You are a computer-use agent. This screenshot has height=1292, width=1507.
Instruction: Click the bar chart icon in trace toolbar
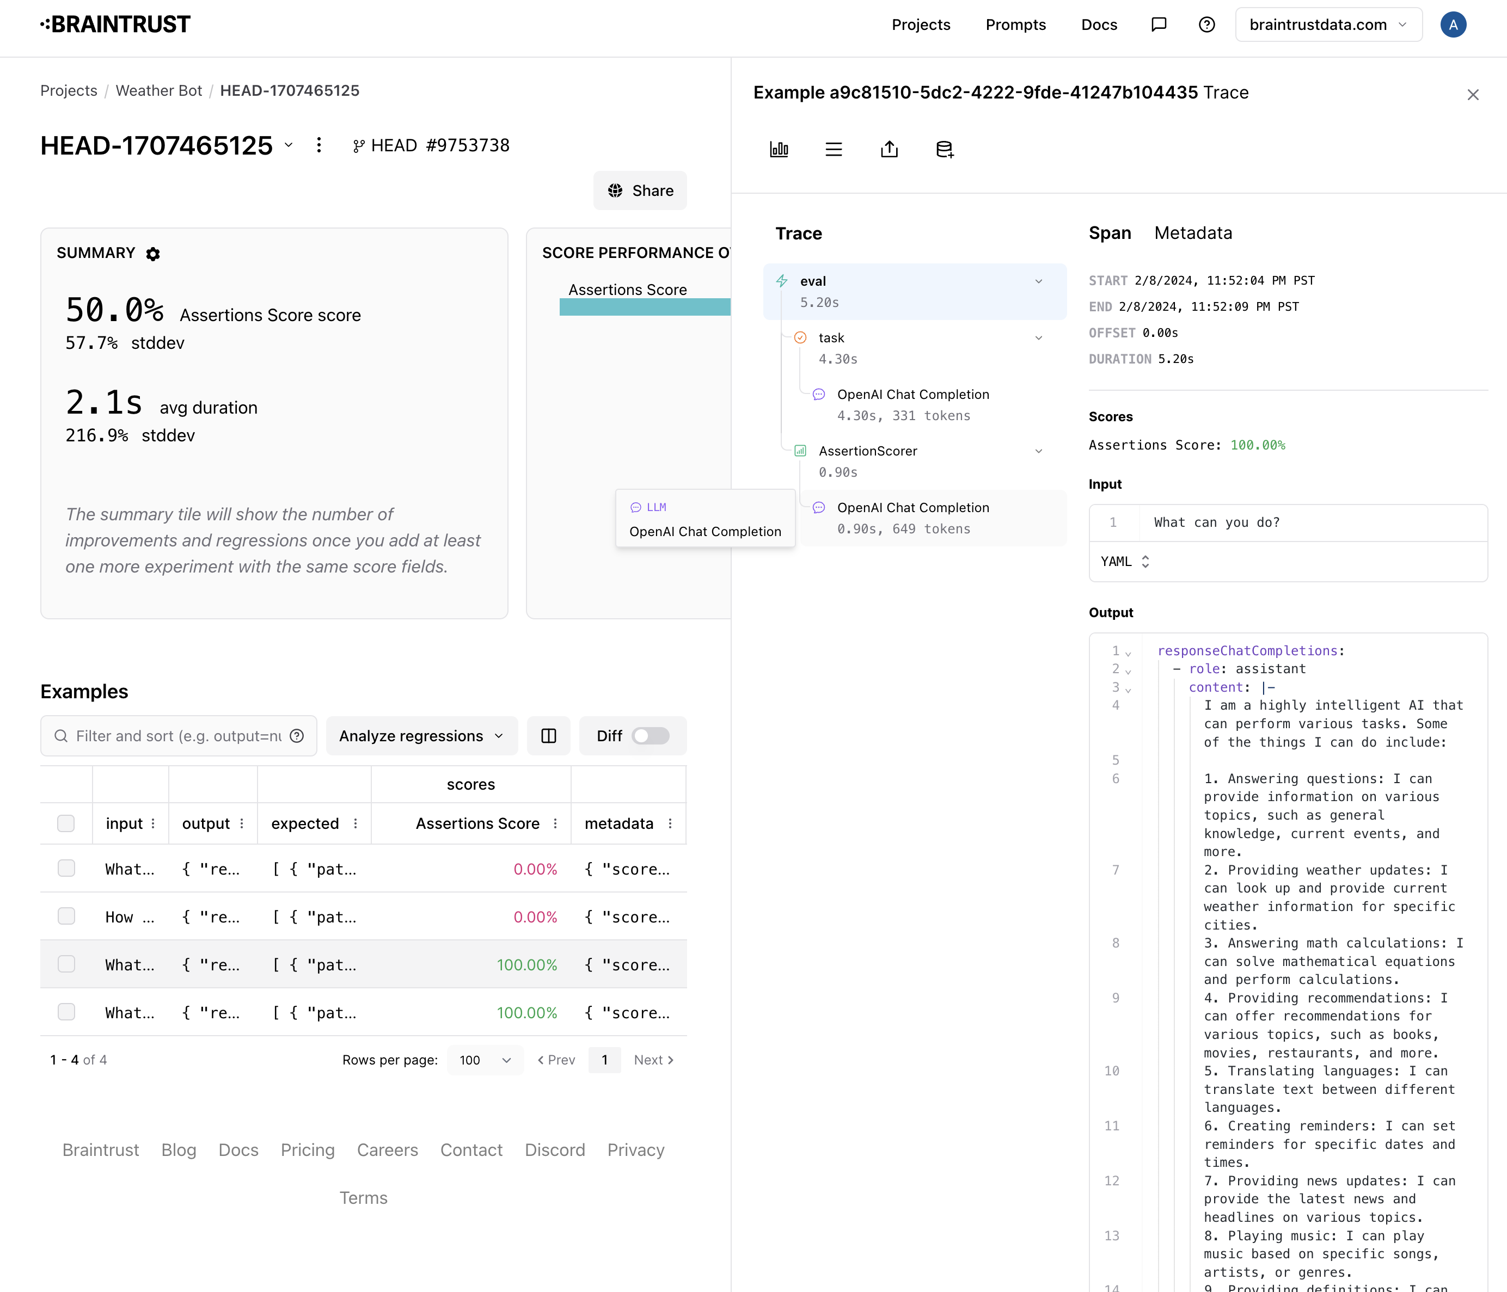(778, 149)
